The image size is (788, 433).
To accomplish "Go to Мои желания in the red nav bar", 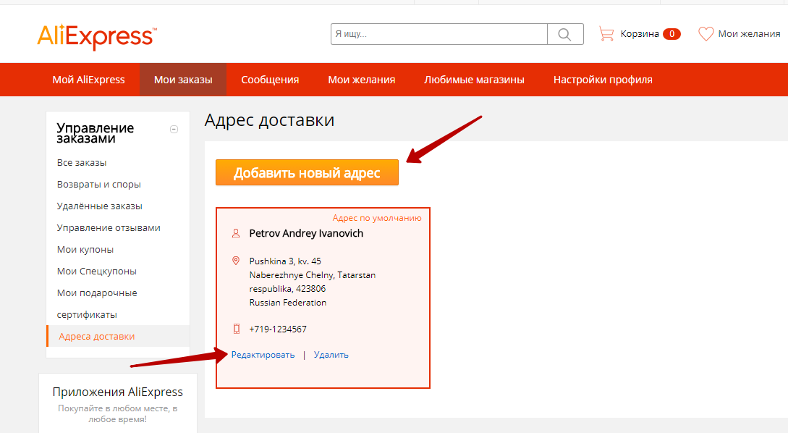I will pyautogui.click(x=361, y=80).
